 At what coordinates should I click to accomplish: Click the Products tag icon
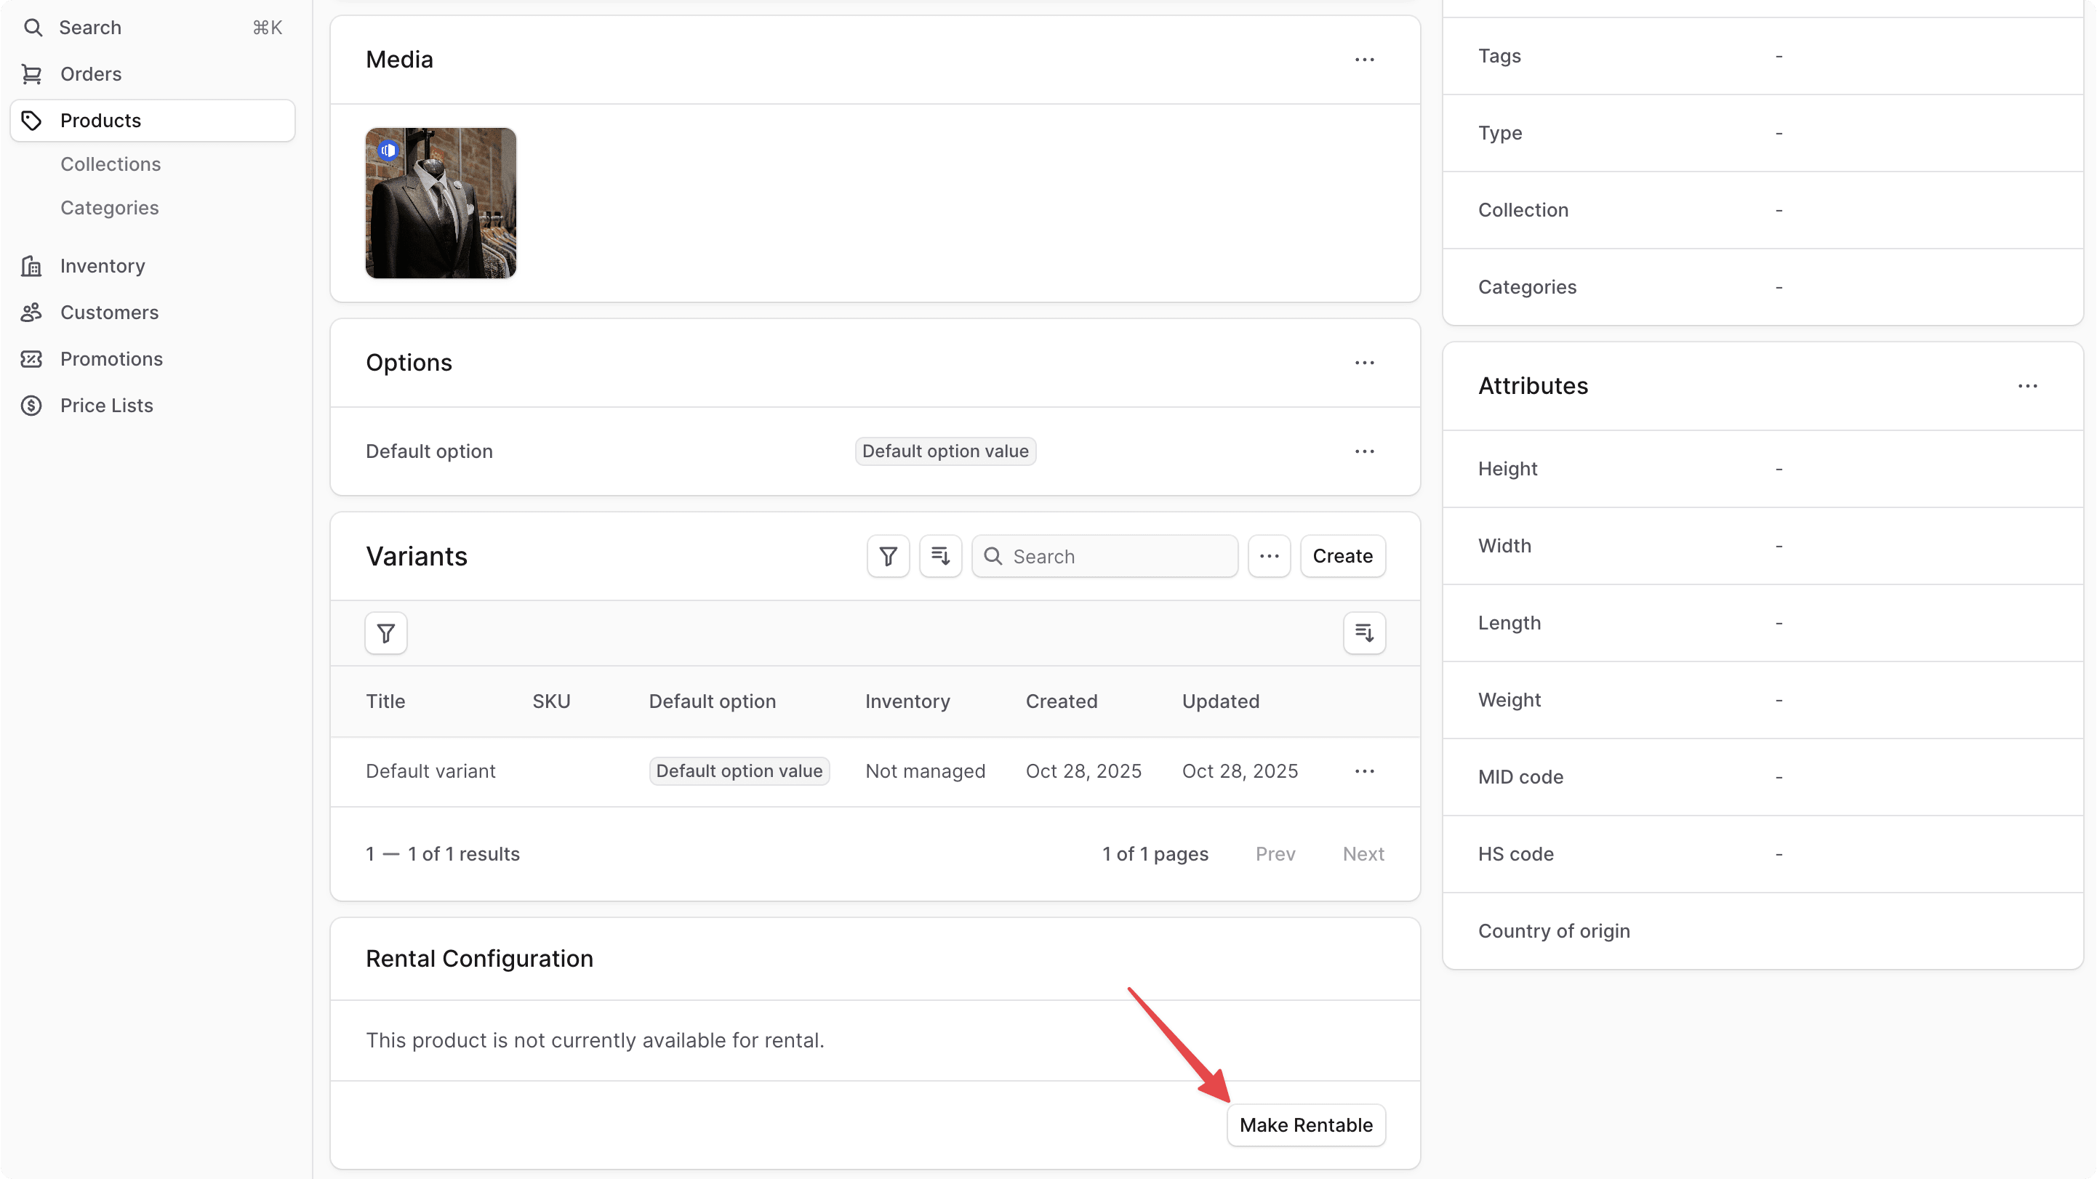coord(33,121)
